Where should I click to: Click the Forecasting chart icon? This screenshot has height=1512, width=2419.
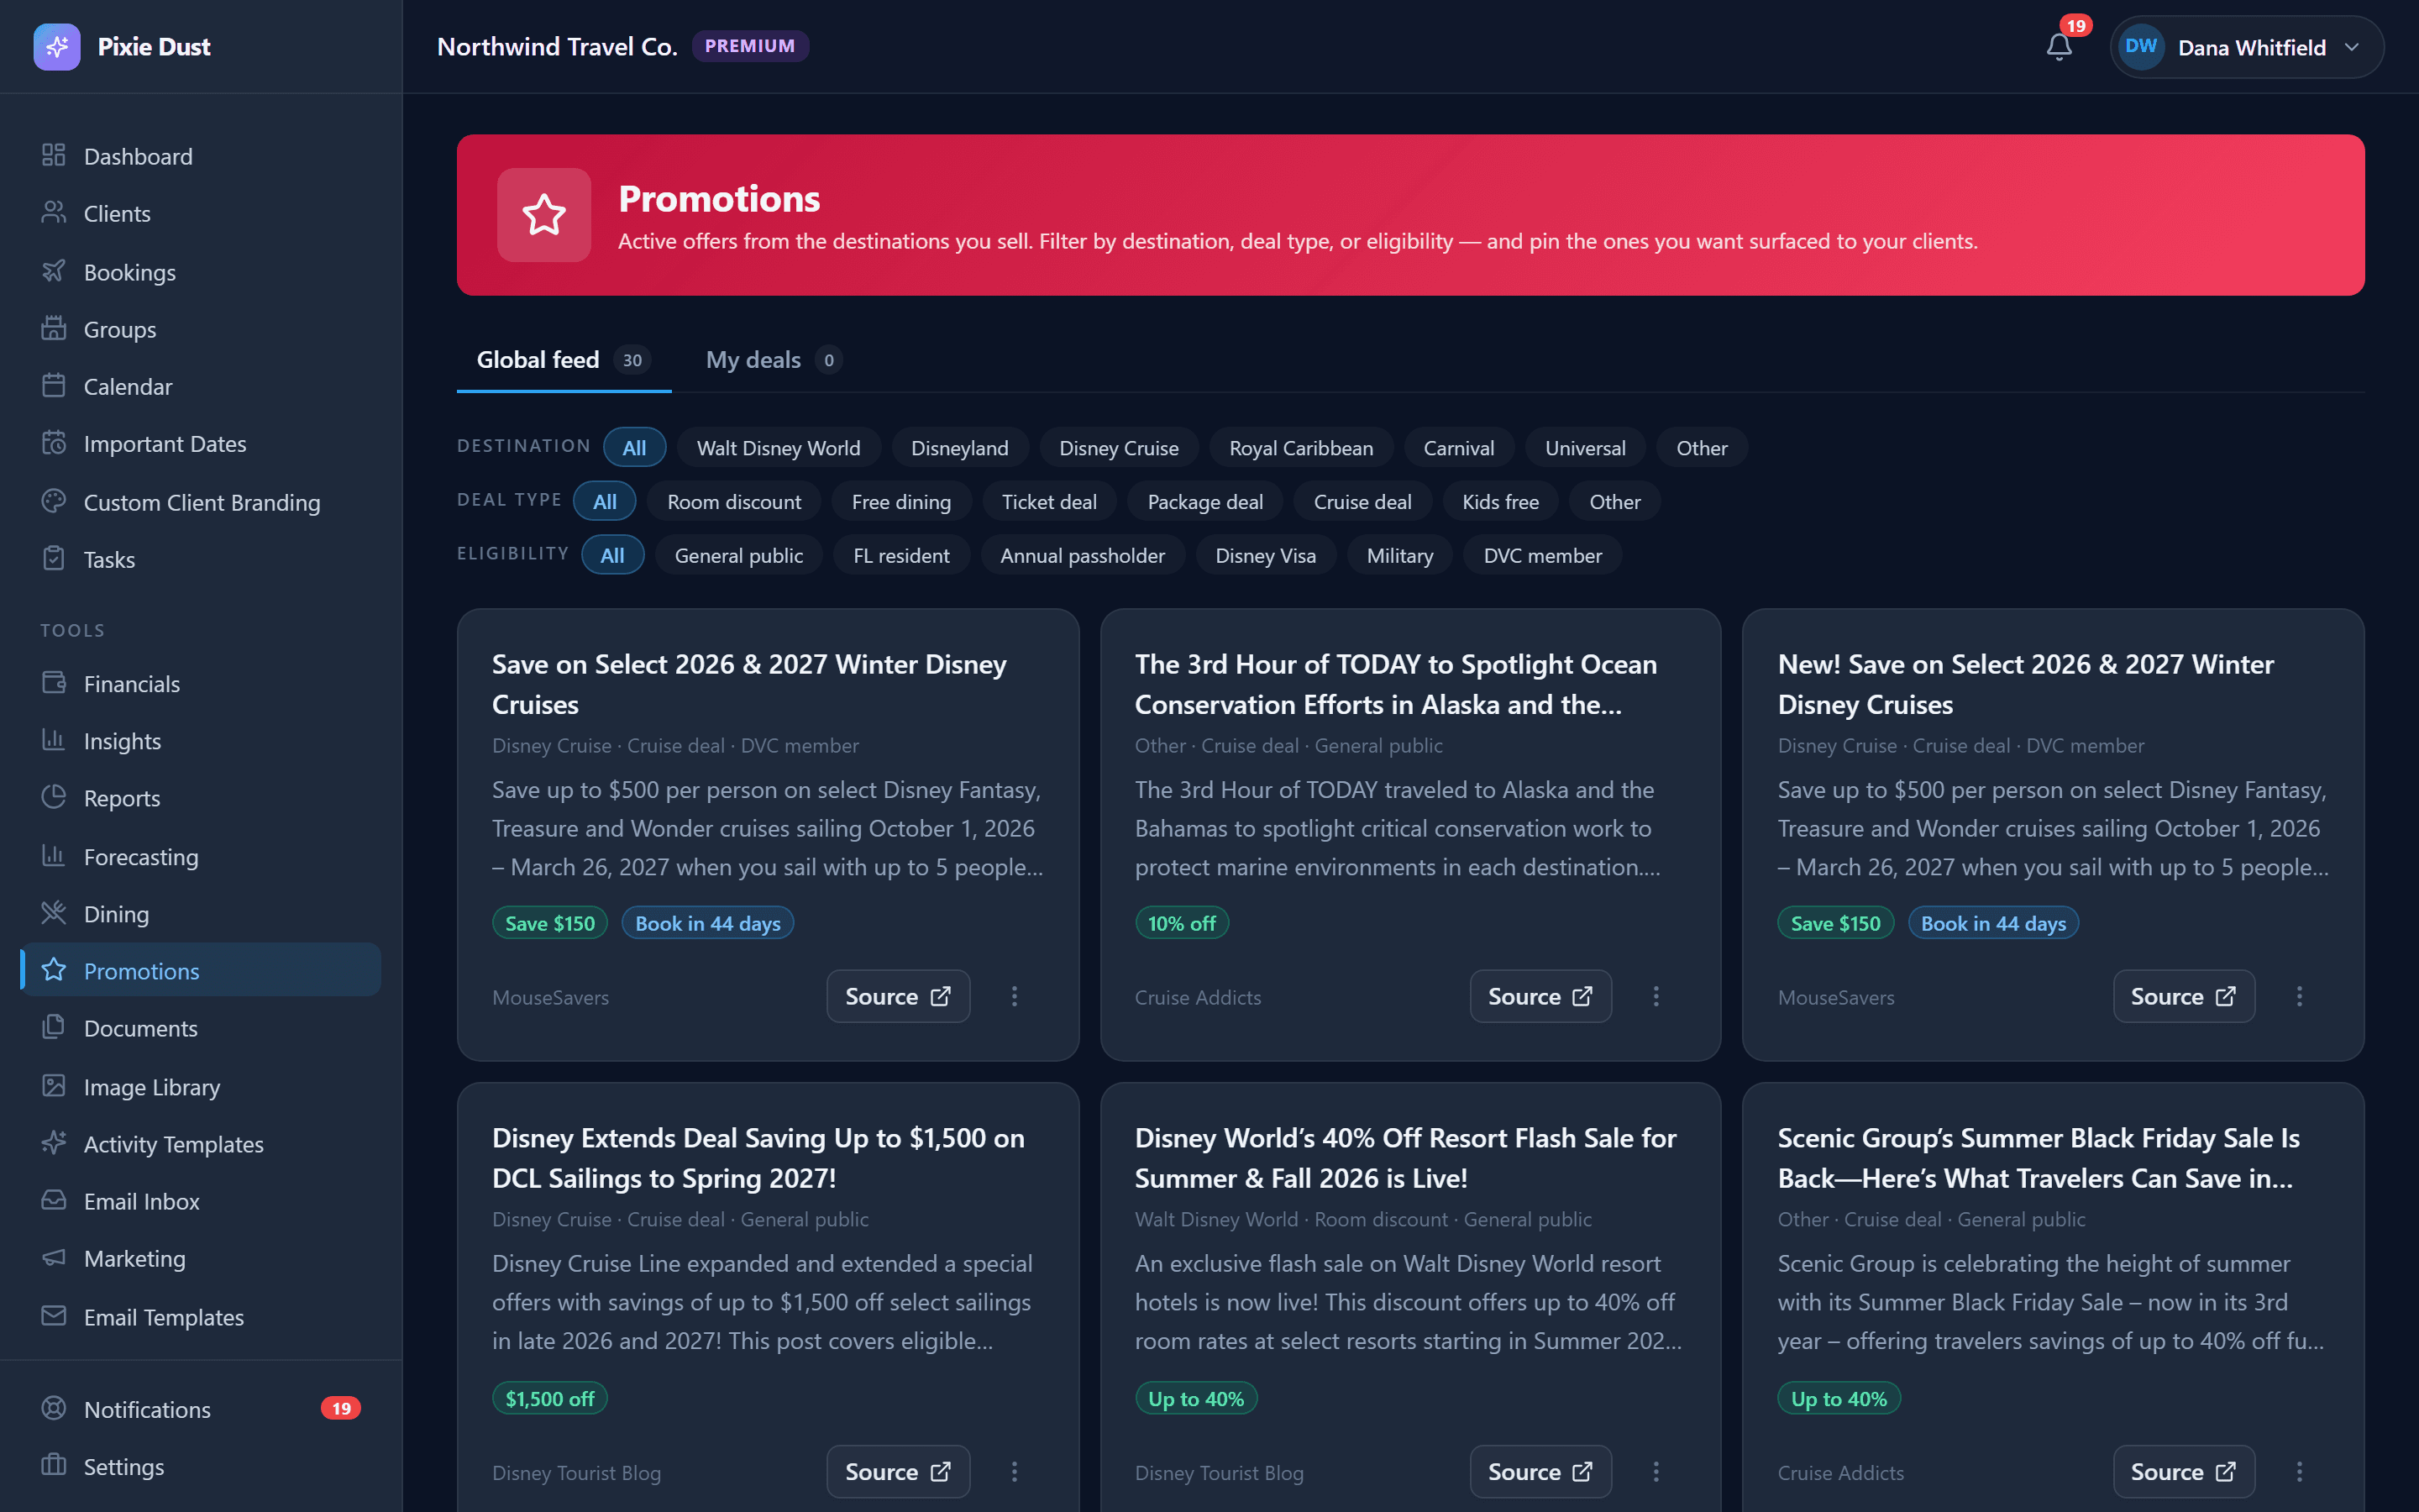tap(54, 856)
